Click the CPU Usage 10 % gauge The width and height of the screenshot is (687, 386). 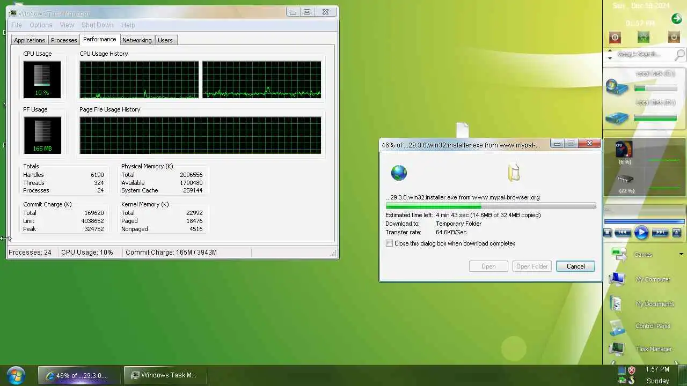42,79
